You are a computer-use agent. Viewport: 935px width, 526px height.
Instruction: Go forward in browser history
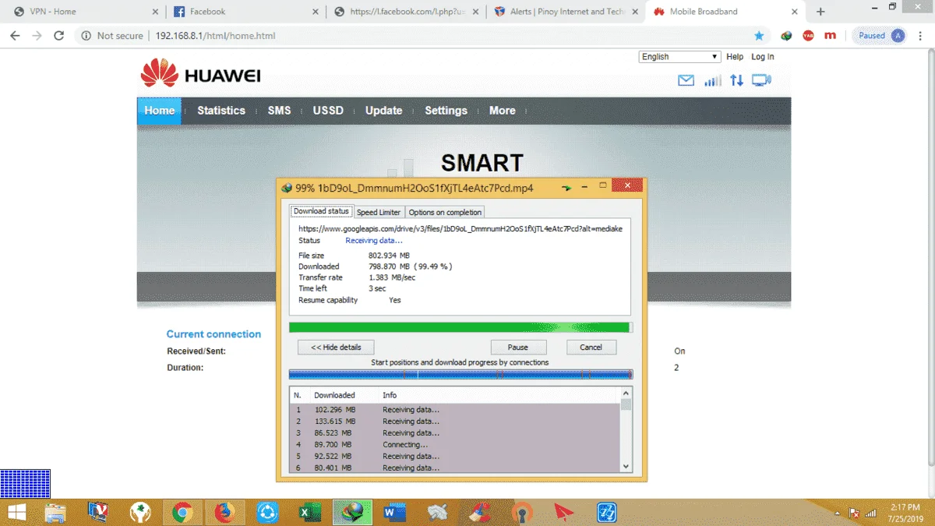click(x=37, y=36)
